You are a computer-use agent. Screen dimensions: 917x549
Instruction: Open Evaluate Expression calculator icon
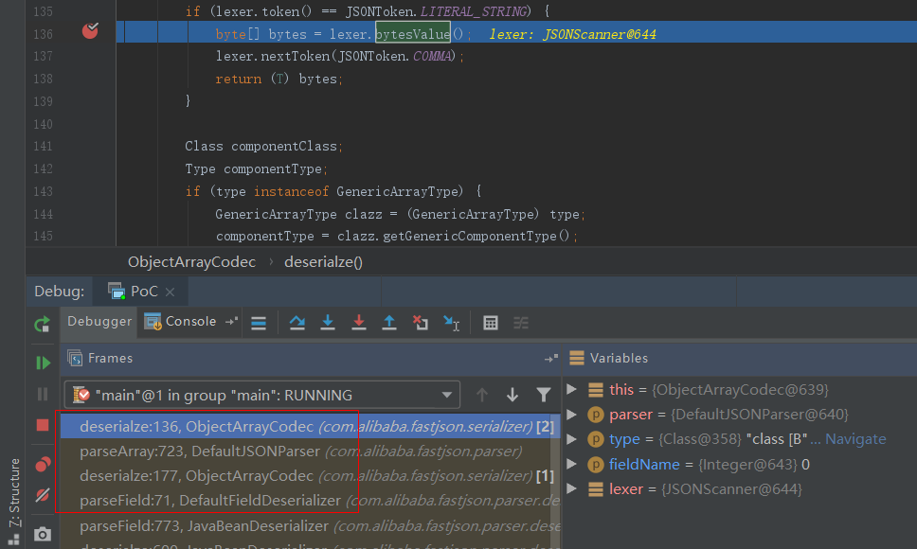tap(491, 323)
